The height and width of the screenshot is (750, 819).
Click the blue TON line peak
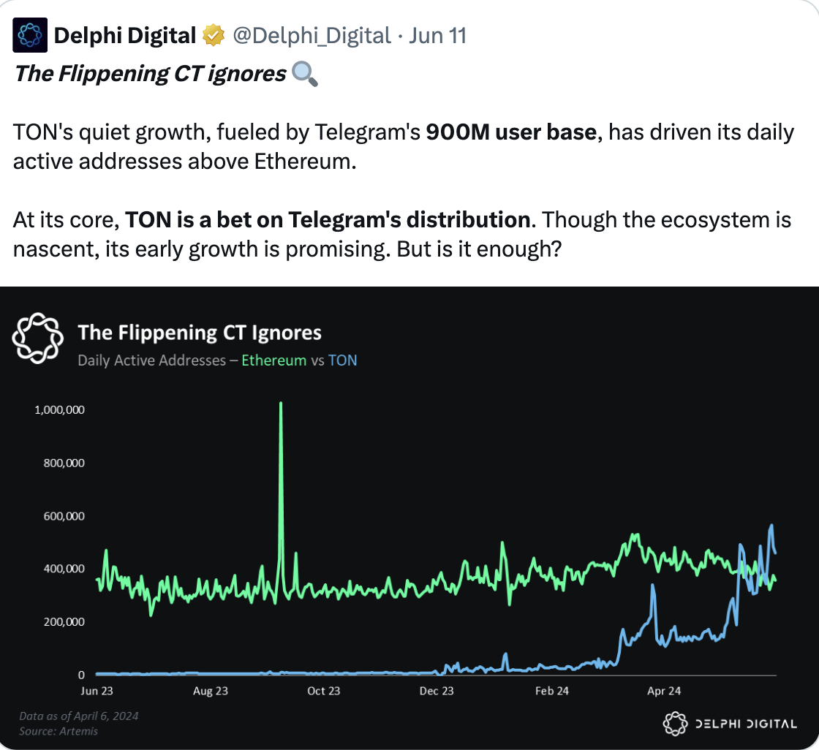[771, 526]
